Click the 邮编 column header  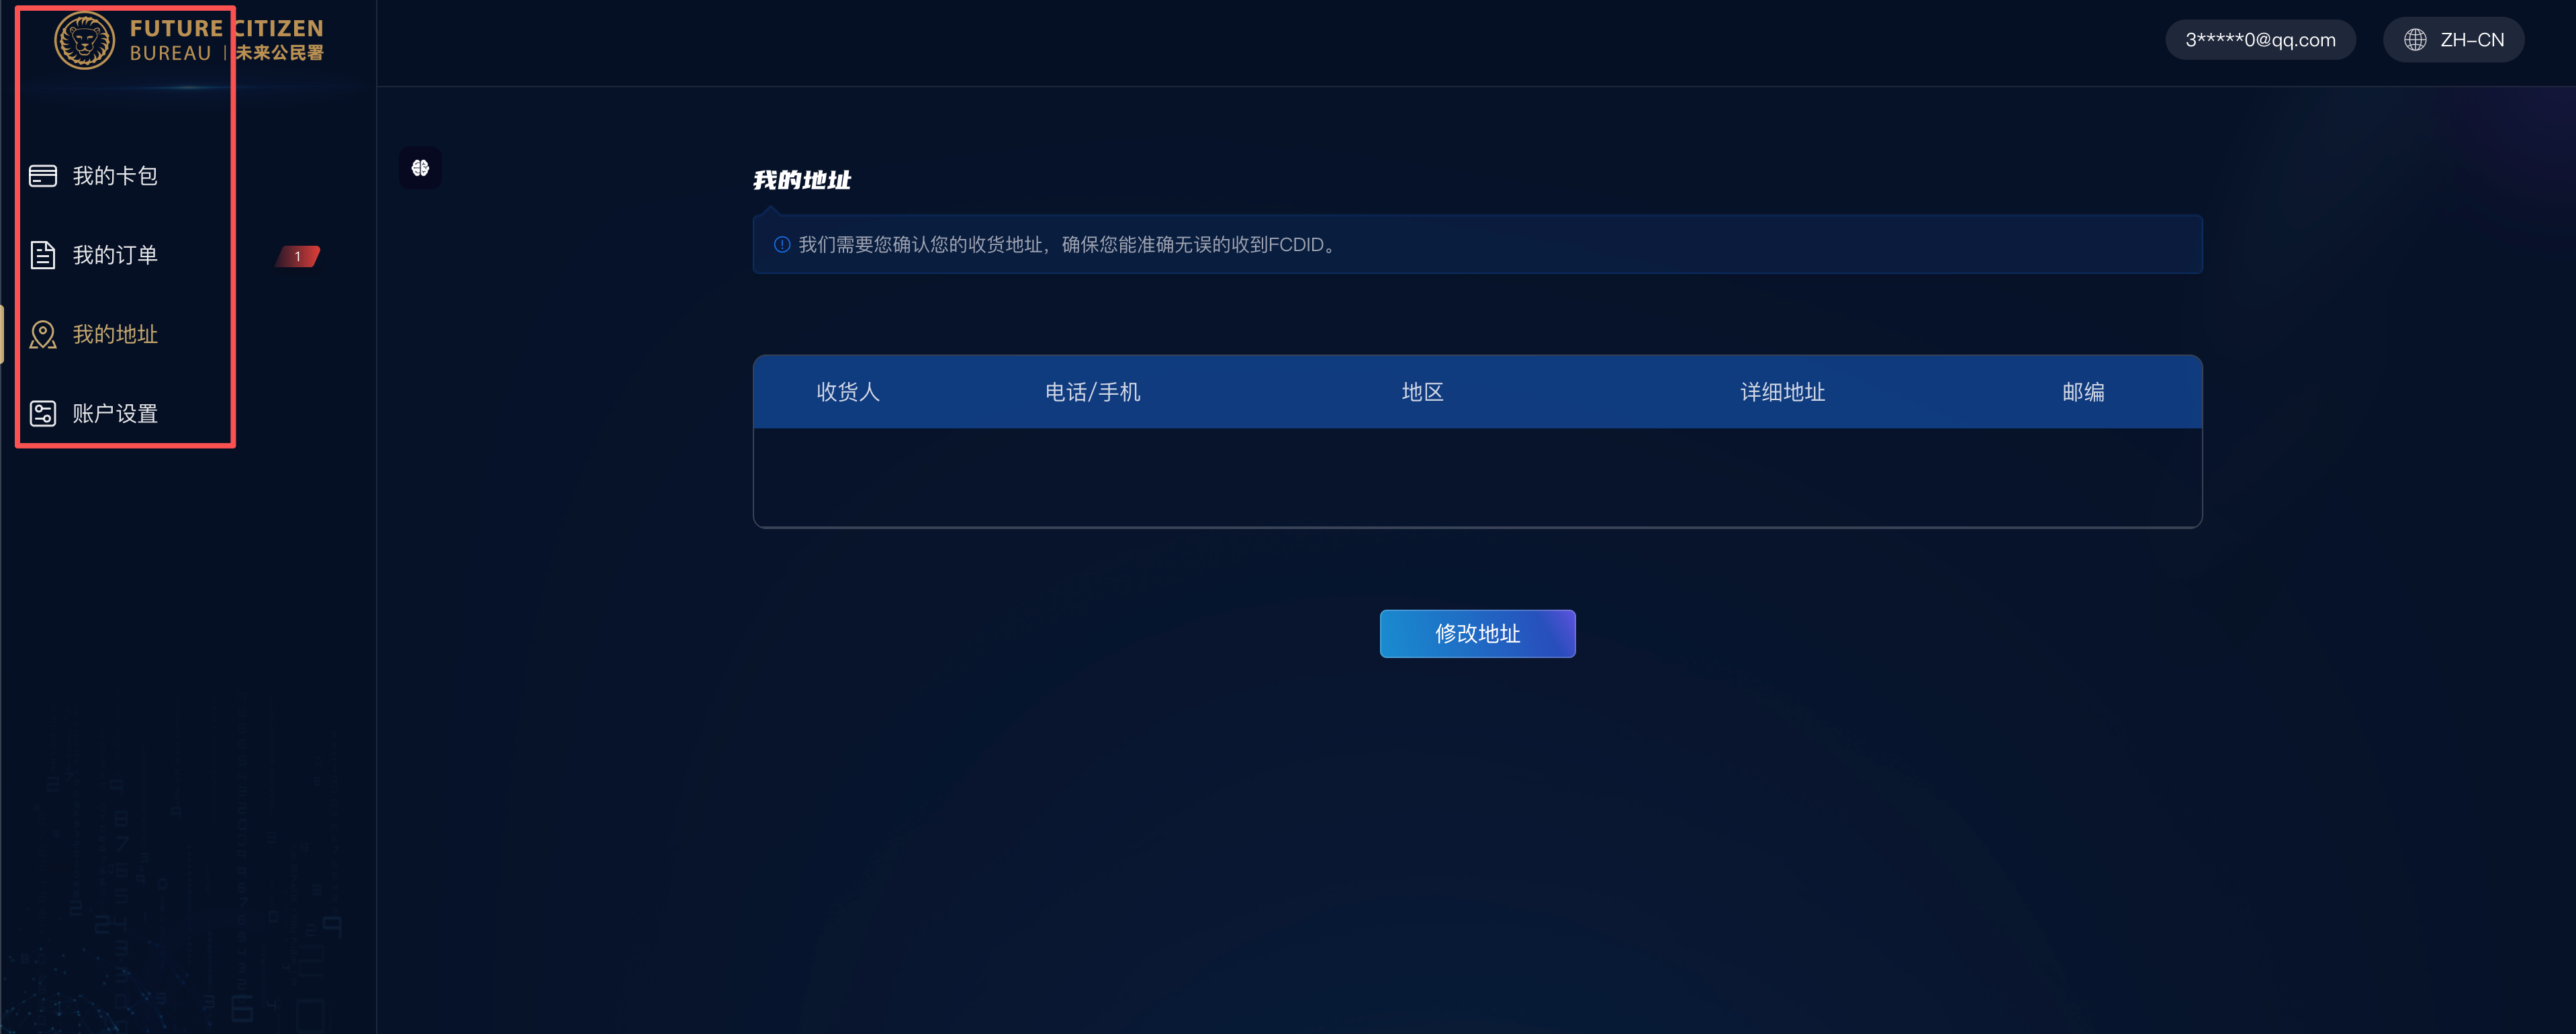click(x=2082, y=392)
